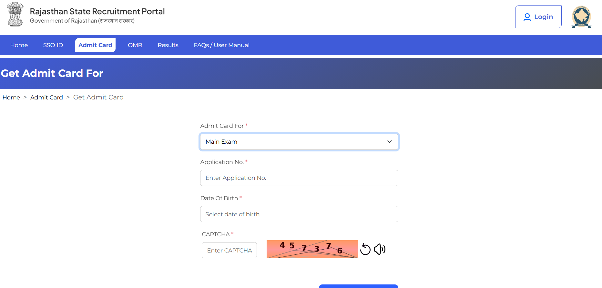Open the Home navigation menu item

19,45
